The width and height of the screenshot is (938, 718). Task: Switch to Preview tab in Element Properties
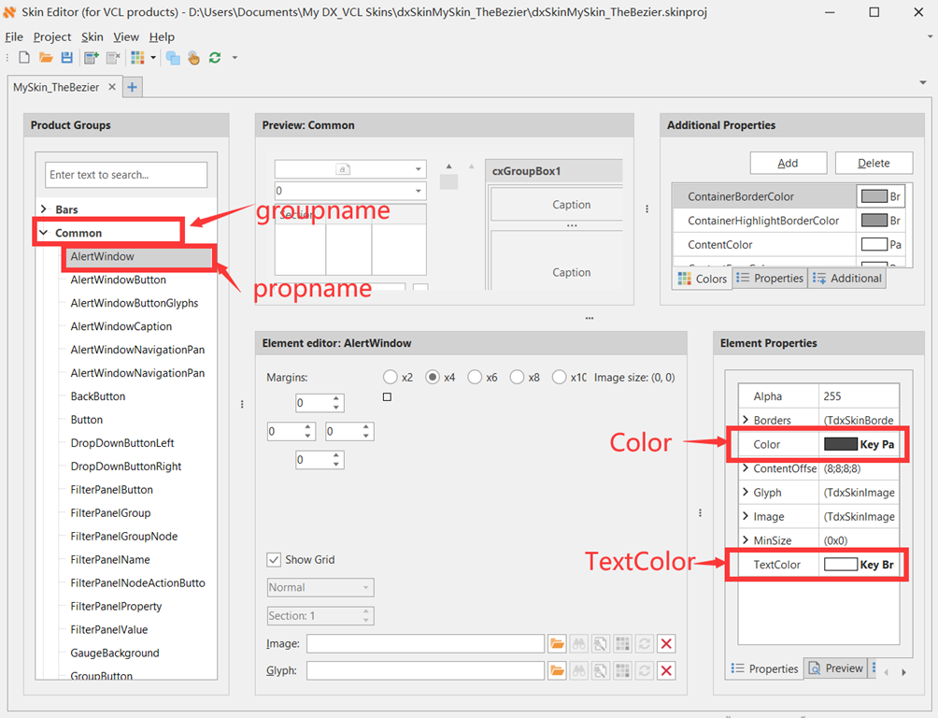pos(836,668)
